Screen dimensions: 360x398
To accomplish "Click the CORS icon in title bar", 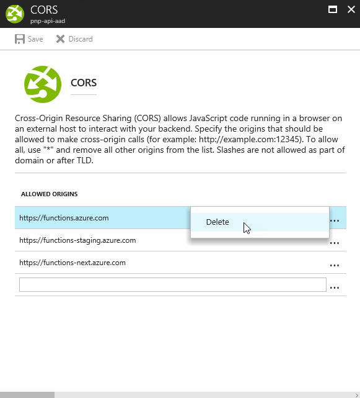I will pyautogui.click(x=15, y=14).
